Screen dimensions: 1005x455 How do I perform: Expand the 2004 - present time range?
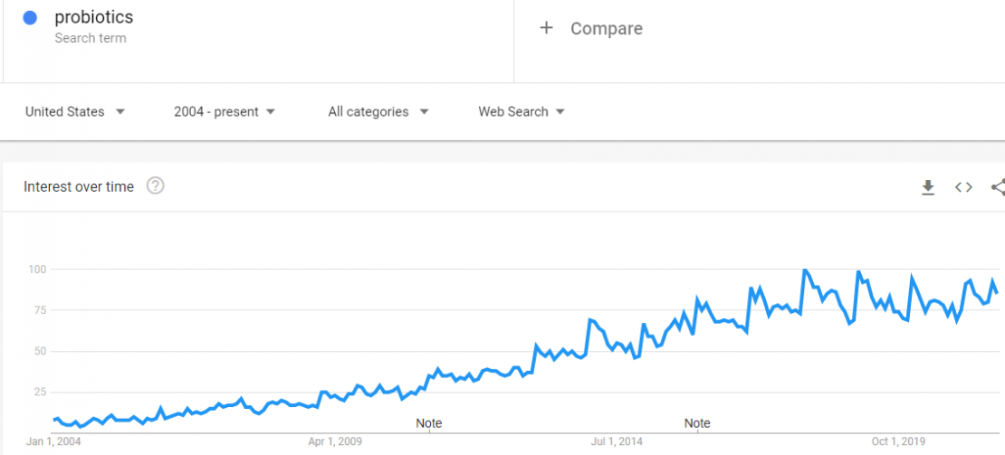tap(225, 111)
